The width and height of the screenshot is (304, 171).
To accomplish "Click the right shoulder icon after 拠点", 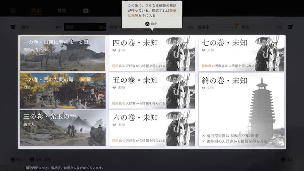I will point(290,27).
